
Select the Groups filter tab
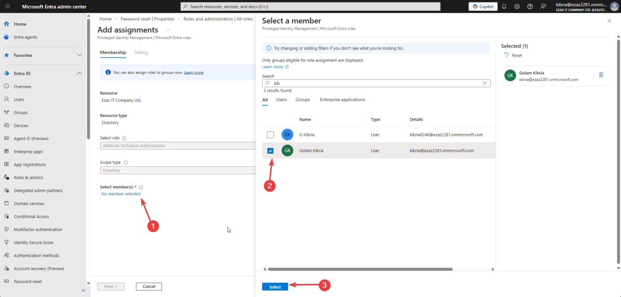tap(303, 100)
